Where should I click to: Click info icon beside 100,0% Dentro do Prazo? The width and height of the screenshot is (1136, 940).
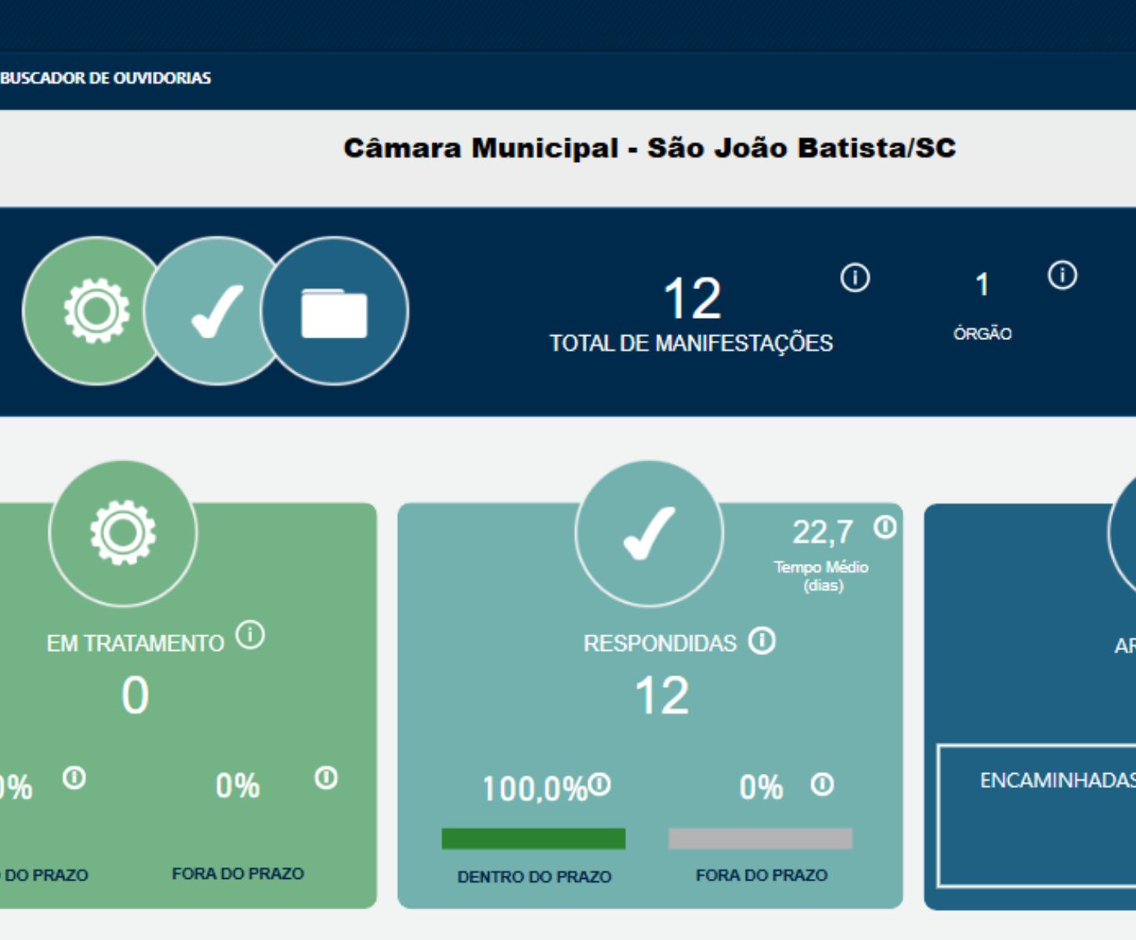[600, 783]
